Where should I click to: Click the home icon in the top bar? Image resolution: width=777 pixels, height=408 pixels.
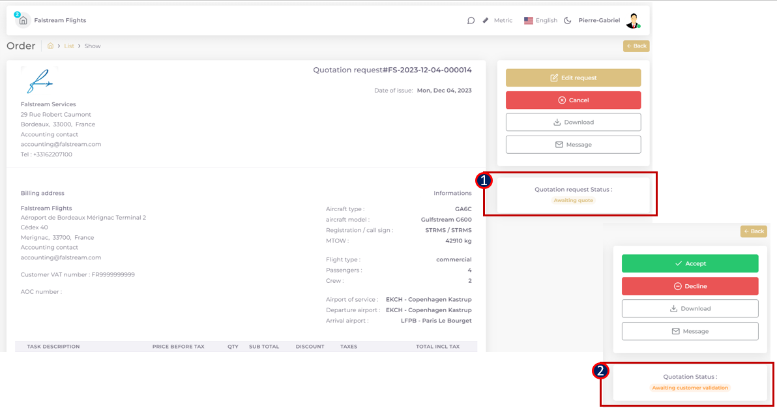(23, 20)
